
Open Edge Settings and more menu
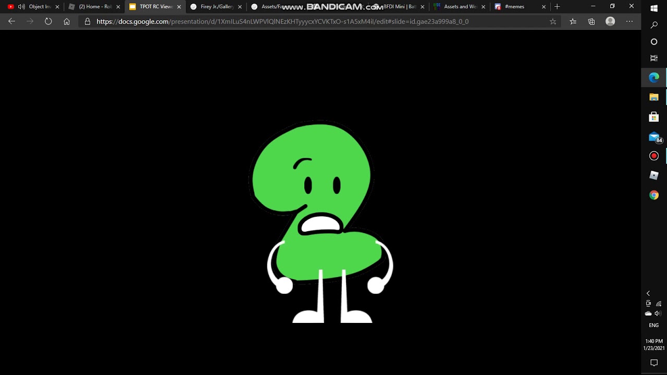point(629,21)
